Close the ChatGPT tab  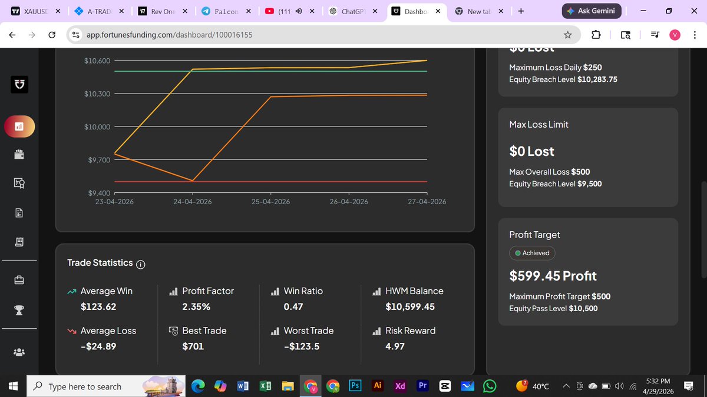pos(375,11)
